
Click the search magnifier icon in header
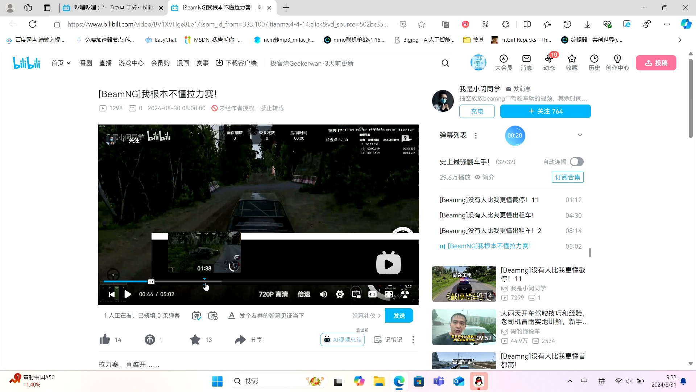[x=446, y=63]
